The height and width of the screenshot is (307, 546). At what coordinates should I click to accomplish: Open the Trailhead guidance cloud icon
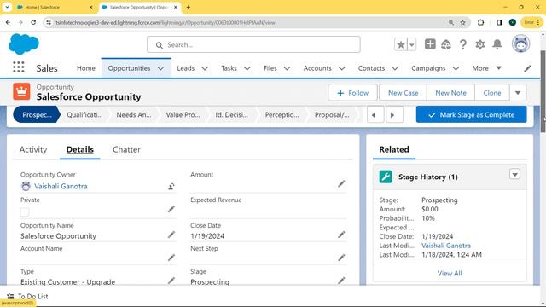click(x=446, y=44)
